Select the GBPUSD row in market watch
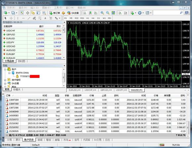 pos(32,34)
